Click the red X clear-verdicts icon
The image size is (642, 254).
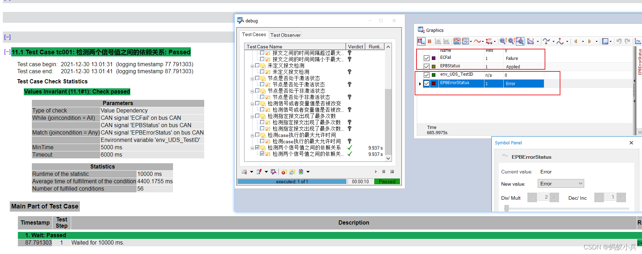pos(284,172)
